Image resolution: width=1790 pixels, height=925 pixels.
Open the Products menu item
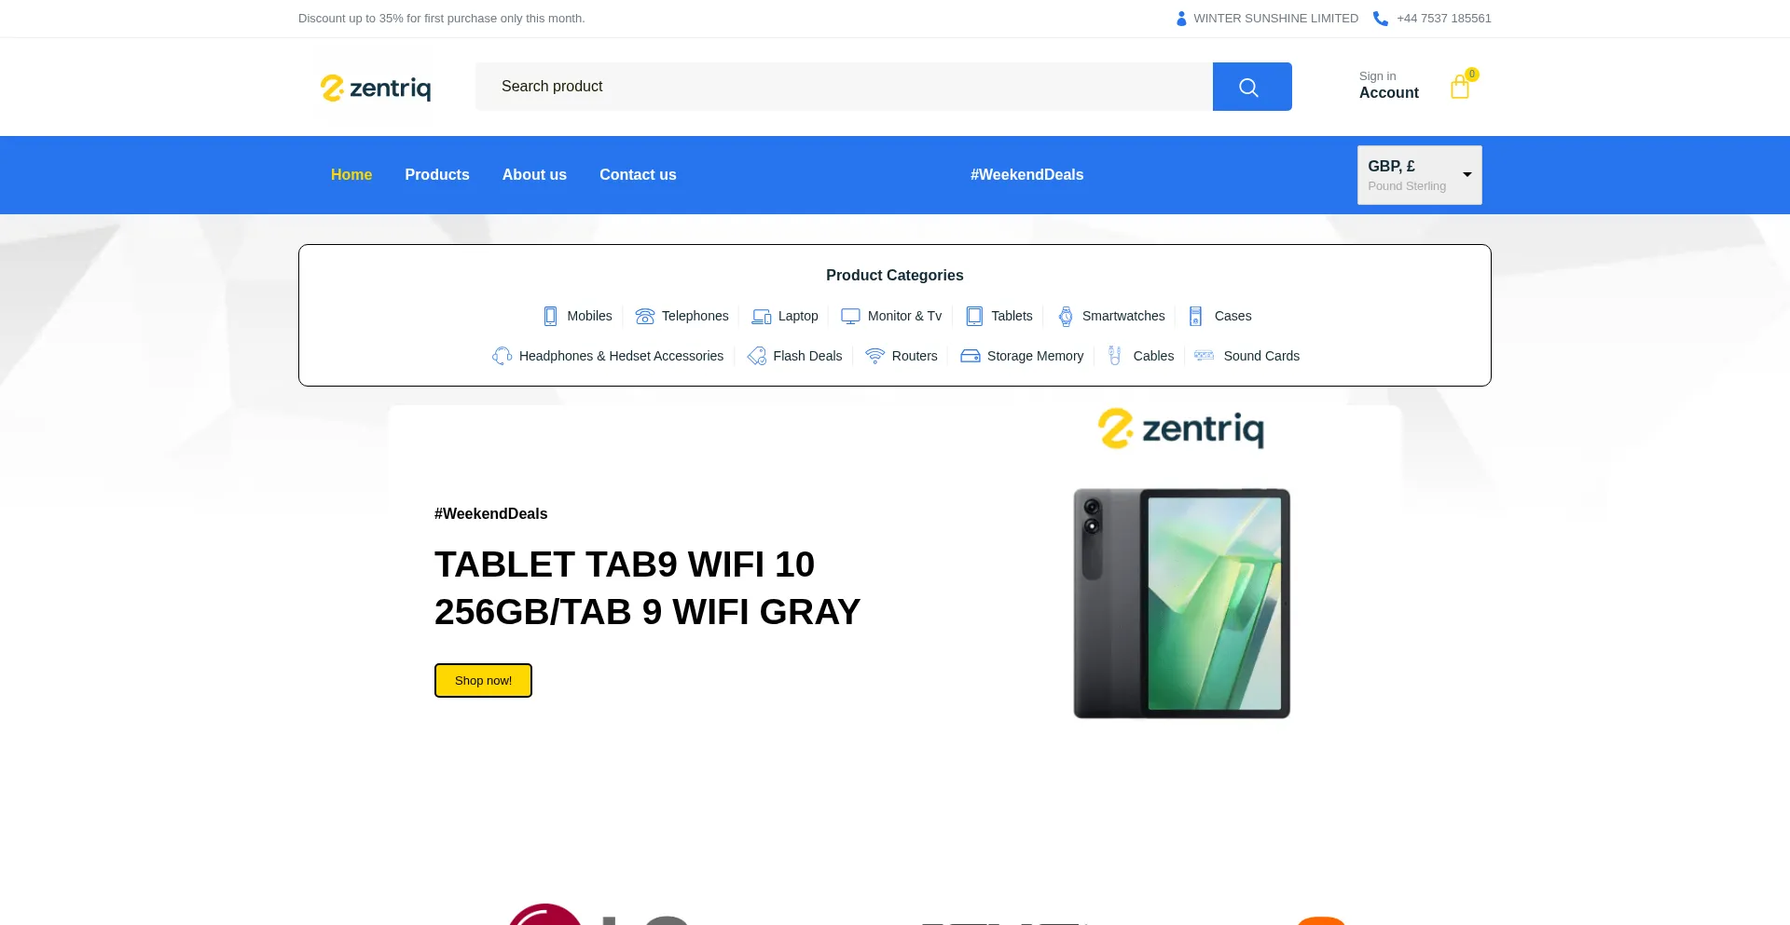click(x=437, y=175)
